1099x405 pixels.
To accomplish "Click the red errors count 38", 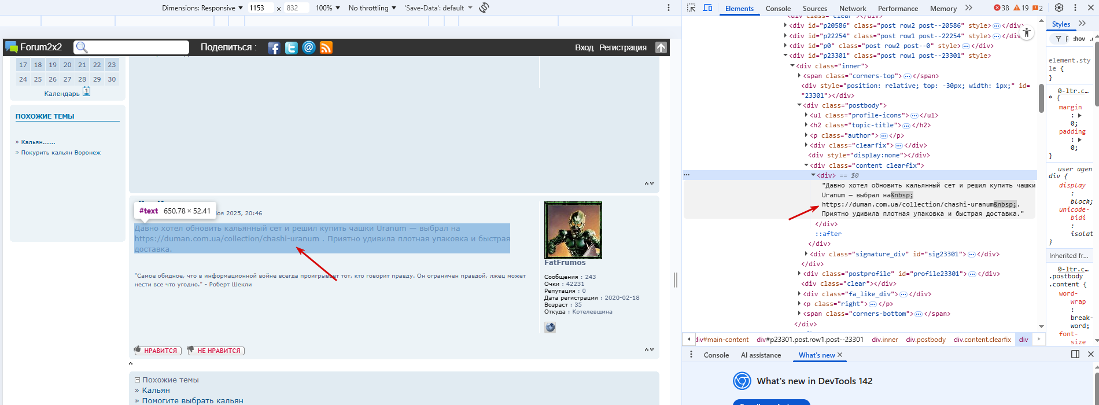I will click(x=1001, y=8).
